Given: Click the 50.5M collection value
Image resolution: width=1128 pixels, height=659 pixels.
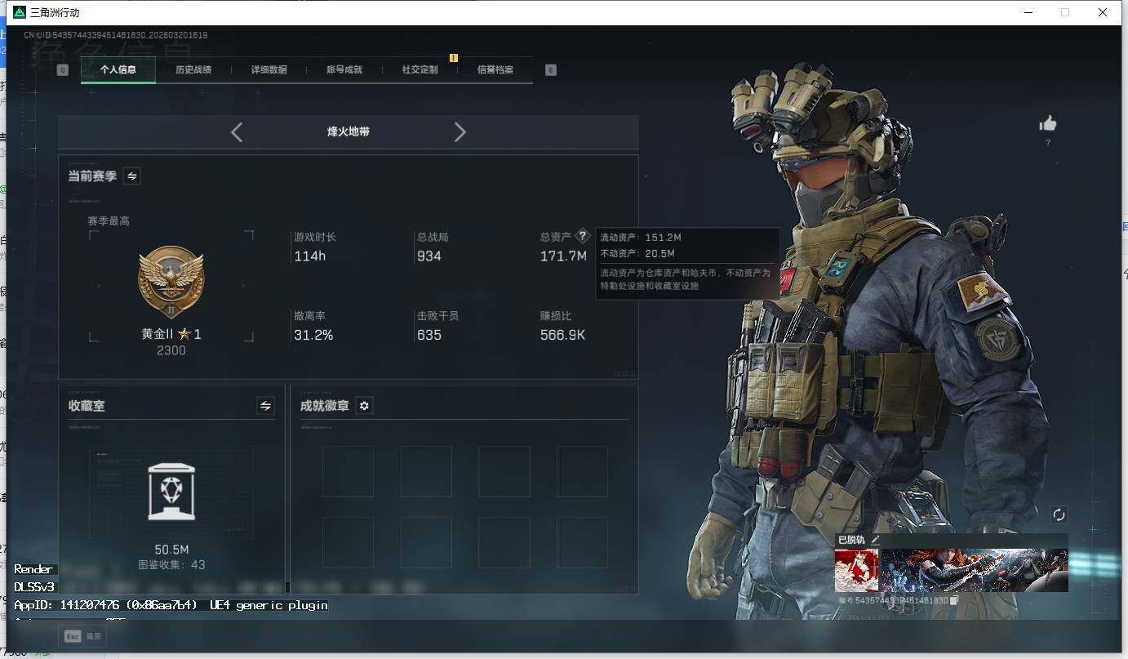Looking at the screenshot, I should pyautogui.click(x=171, y=550).
